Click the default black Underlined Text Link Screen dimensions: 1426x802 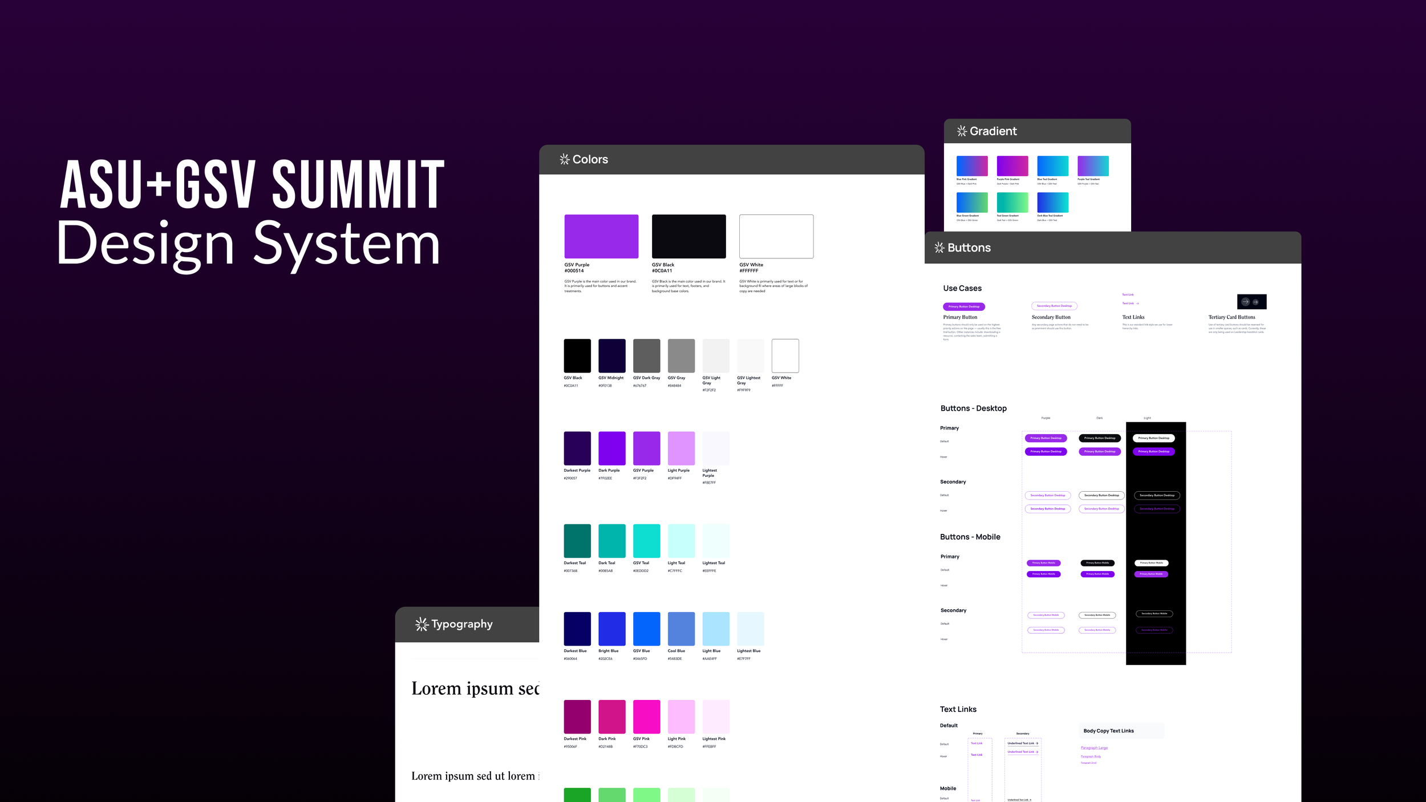click(1022, 743)
